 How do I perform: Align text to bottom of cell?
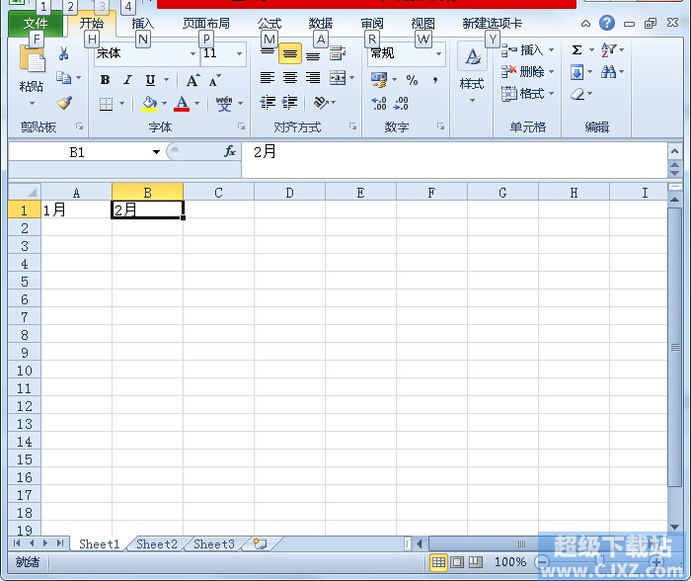pos(313,54)
